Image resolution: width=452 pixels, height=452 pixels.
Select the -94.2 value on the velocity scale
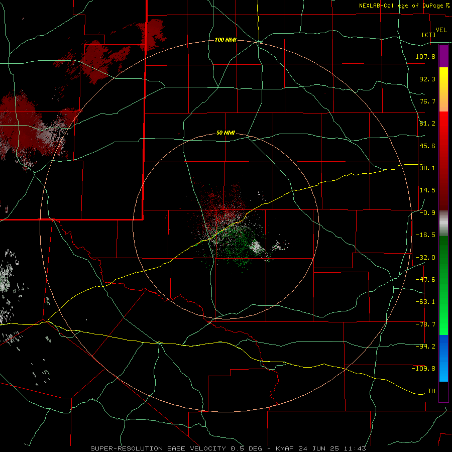point(425,347)
